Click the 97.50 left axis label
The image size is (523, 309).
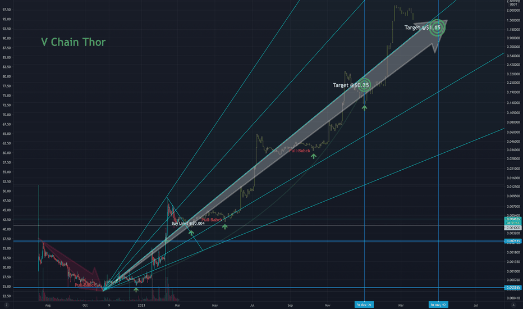(x=7, y=10)
